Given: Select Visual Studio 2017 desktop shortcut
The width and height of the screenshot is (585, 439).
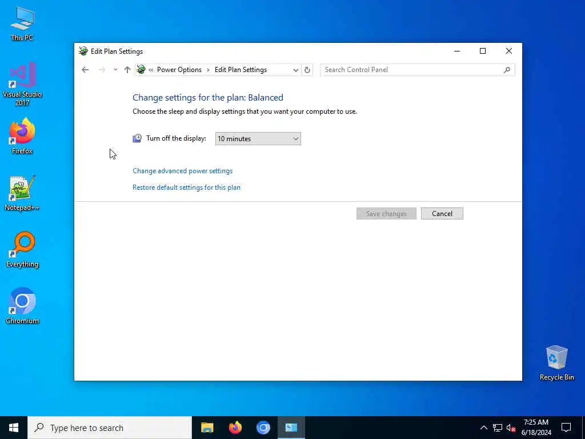Looking at the screenshot, I should point(22,84).
